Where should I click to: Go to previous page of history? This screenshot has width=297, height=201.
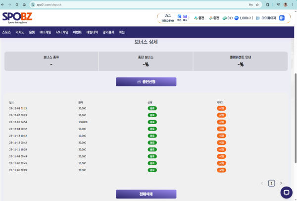coord(262,183)
